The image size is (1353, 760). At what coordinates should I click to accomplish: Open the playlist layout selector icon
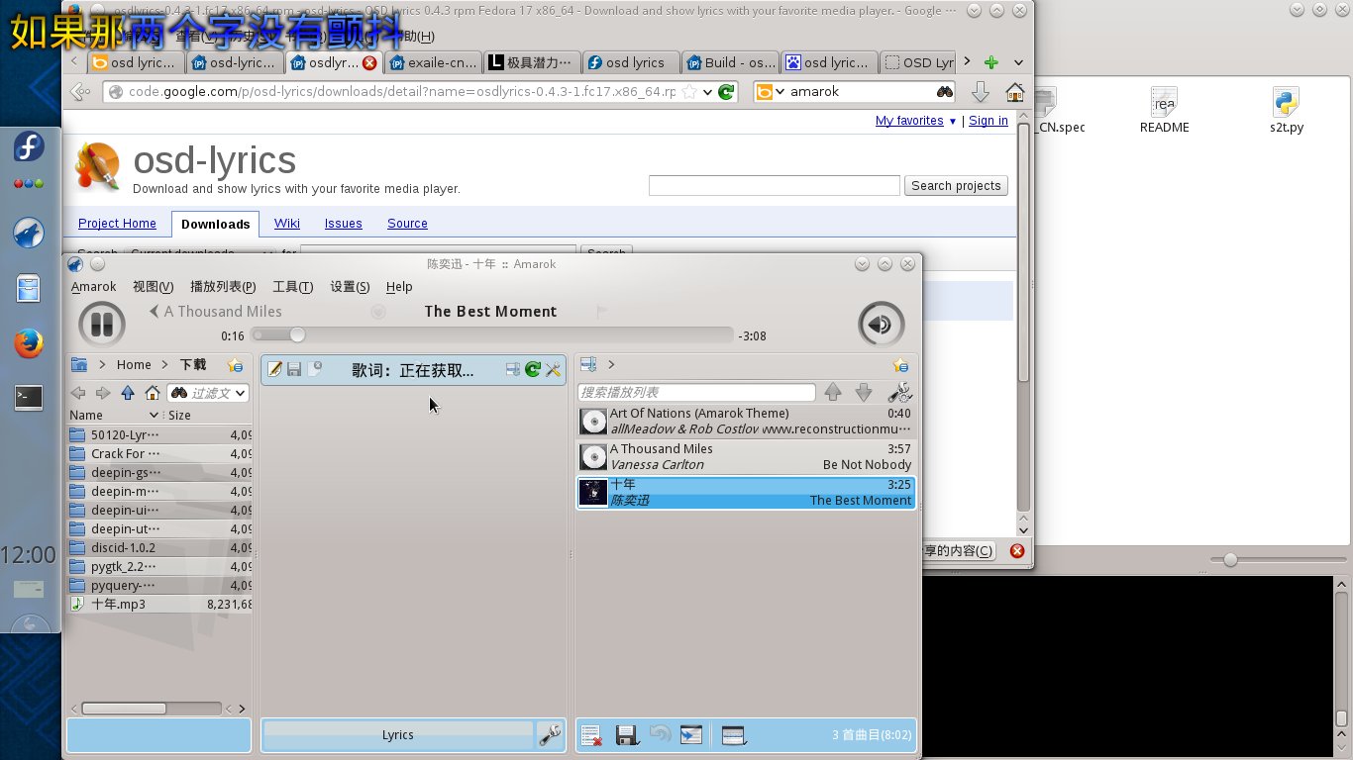pyautogui.click(x=734, y=735)
